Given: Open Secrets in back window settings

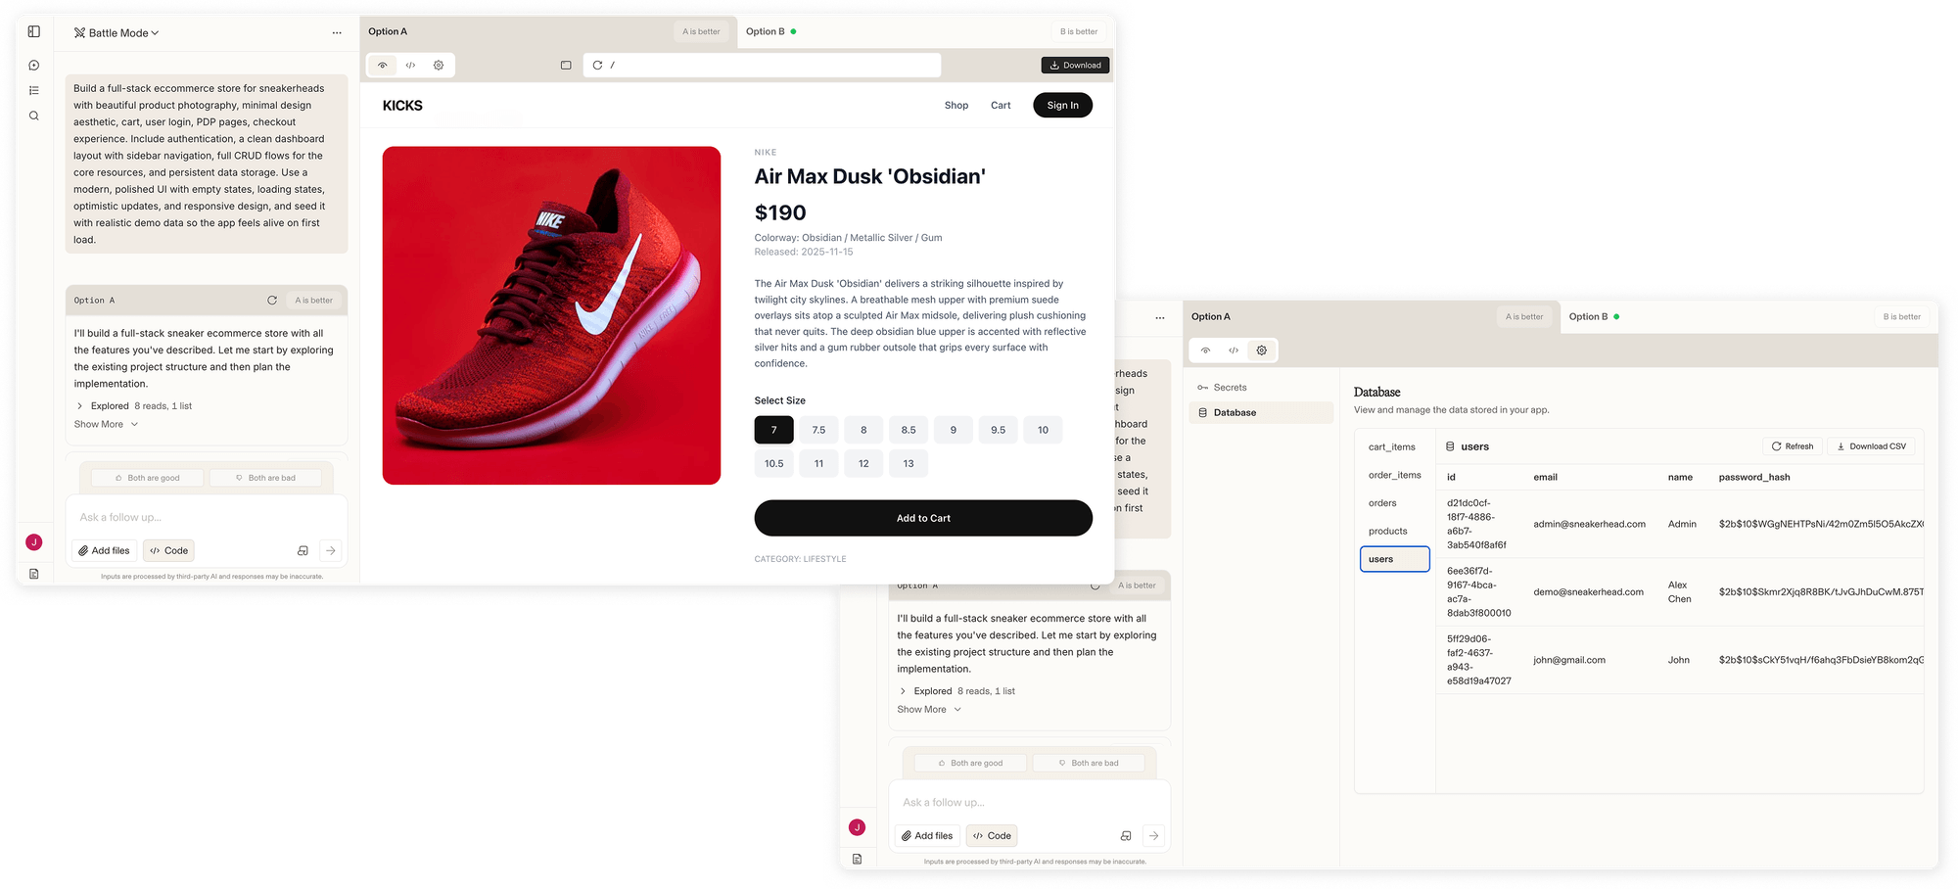Looking at the screenshot, I should (1261, 388).
